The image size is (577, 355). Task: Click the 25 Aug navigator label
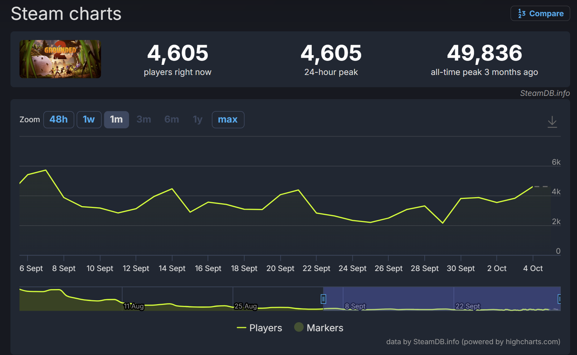(x=246, y=306)
